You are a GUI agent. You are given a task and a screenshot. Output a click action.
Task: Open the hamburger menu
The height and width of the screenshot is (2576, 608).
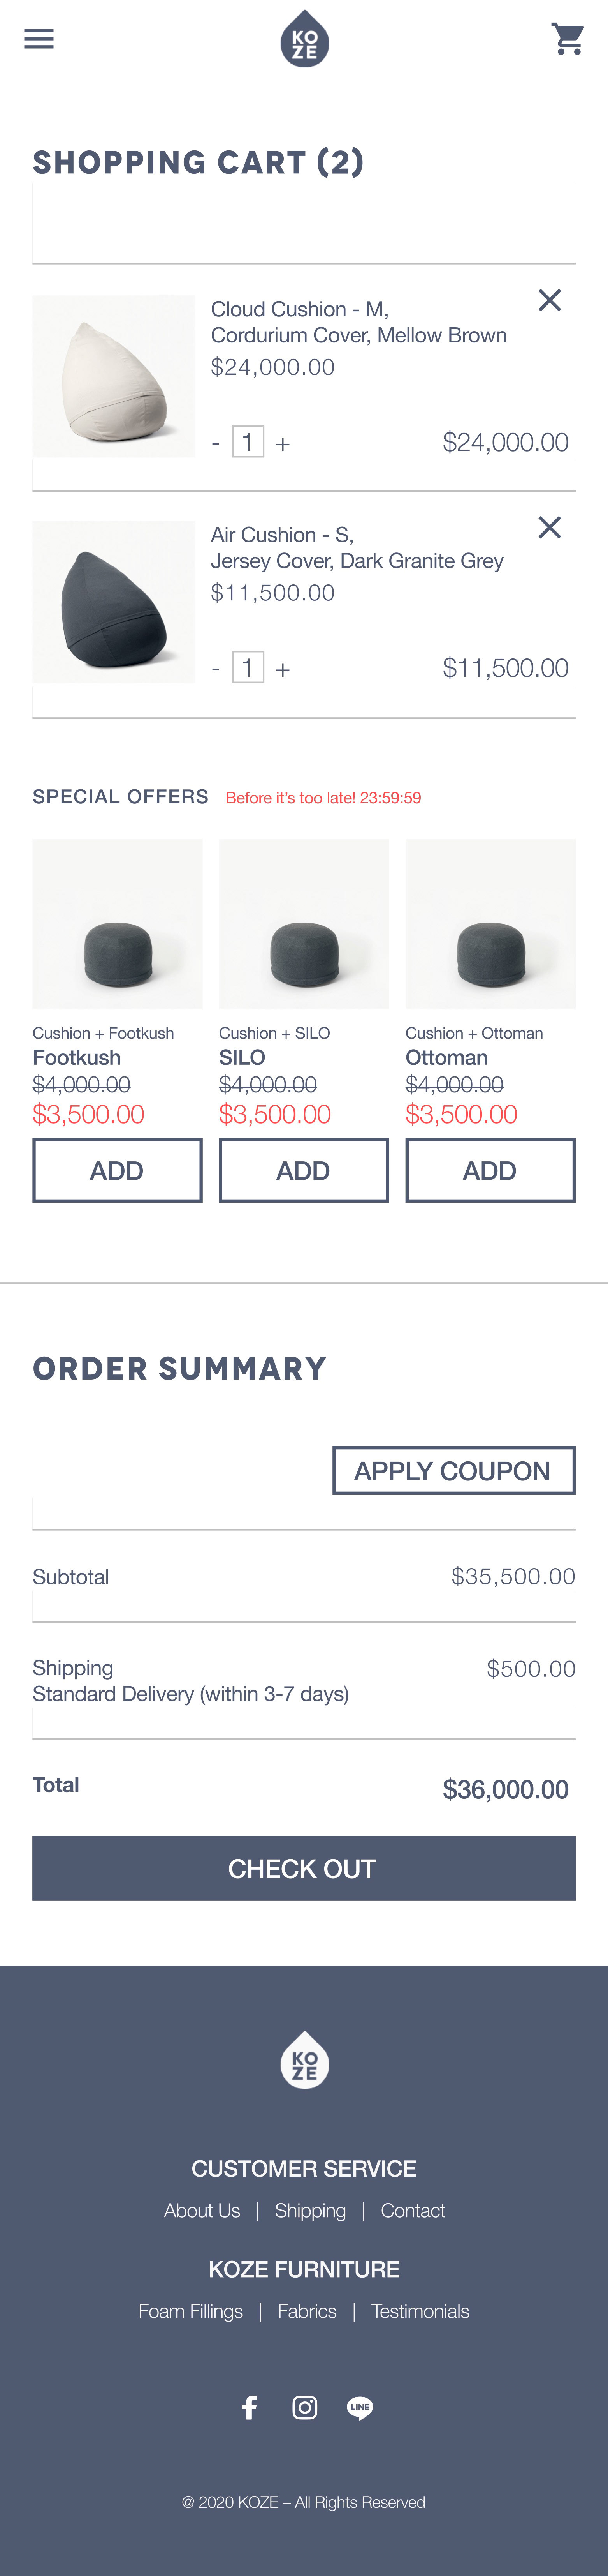coord(39,39)
